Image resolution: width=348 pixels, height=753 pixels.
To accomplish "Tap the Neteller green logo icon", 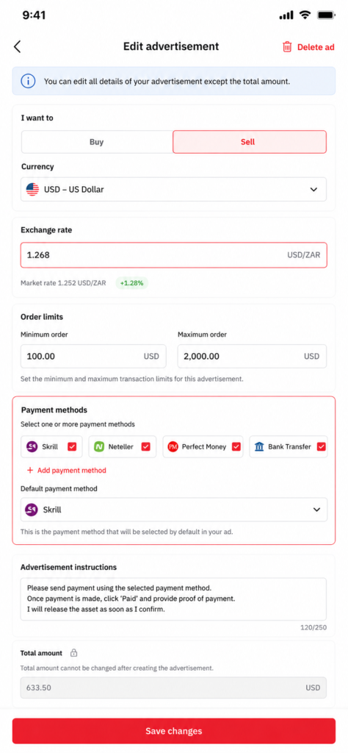I will pos(99,446).
